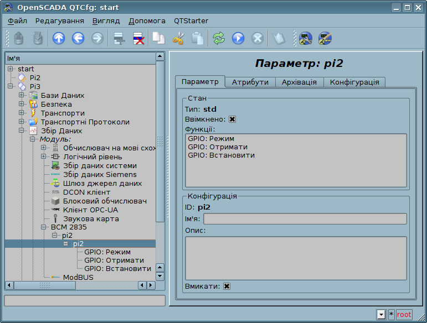Toggle the 'Ввімкнено' checkbox

(232, 119)
